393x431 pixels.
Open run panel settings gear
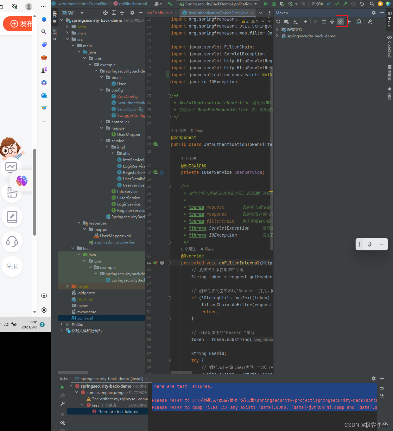374,378
